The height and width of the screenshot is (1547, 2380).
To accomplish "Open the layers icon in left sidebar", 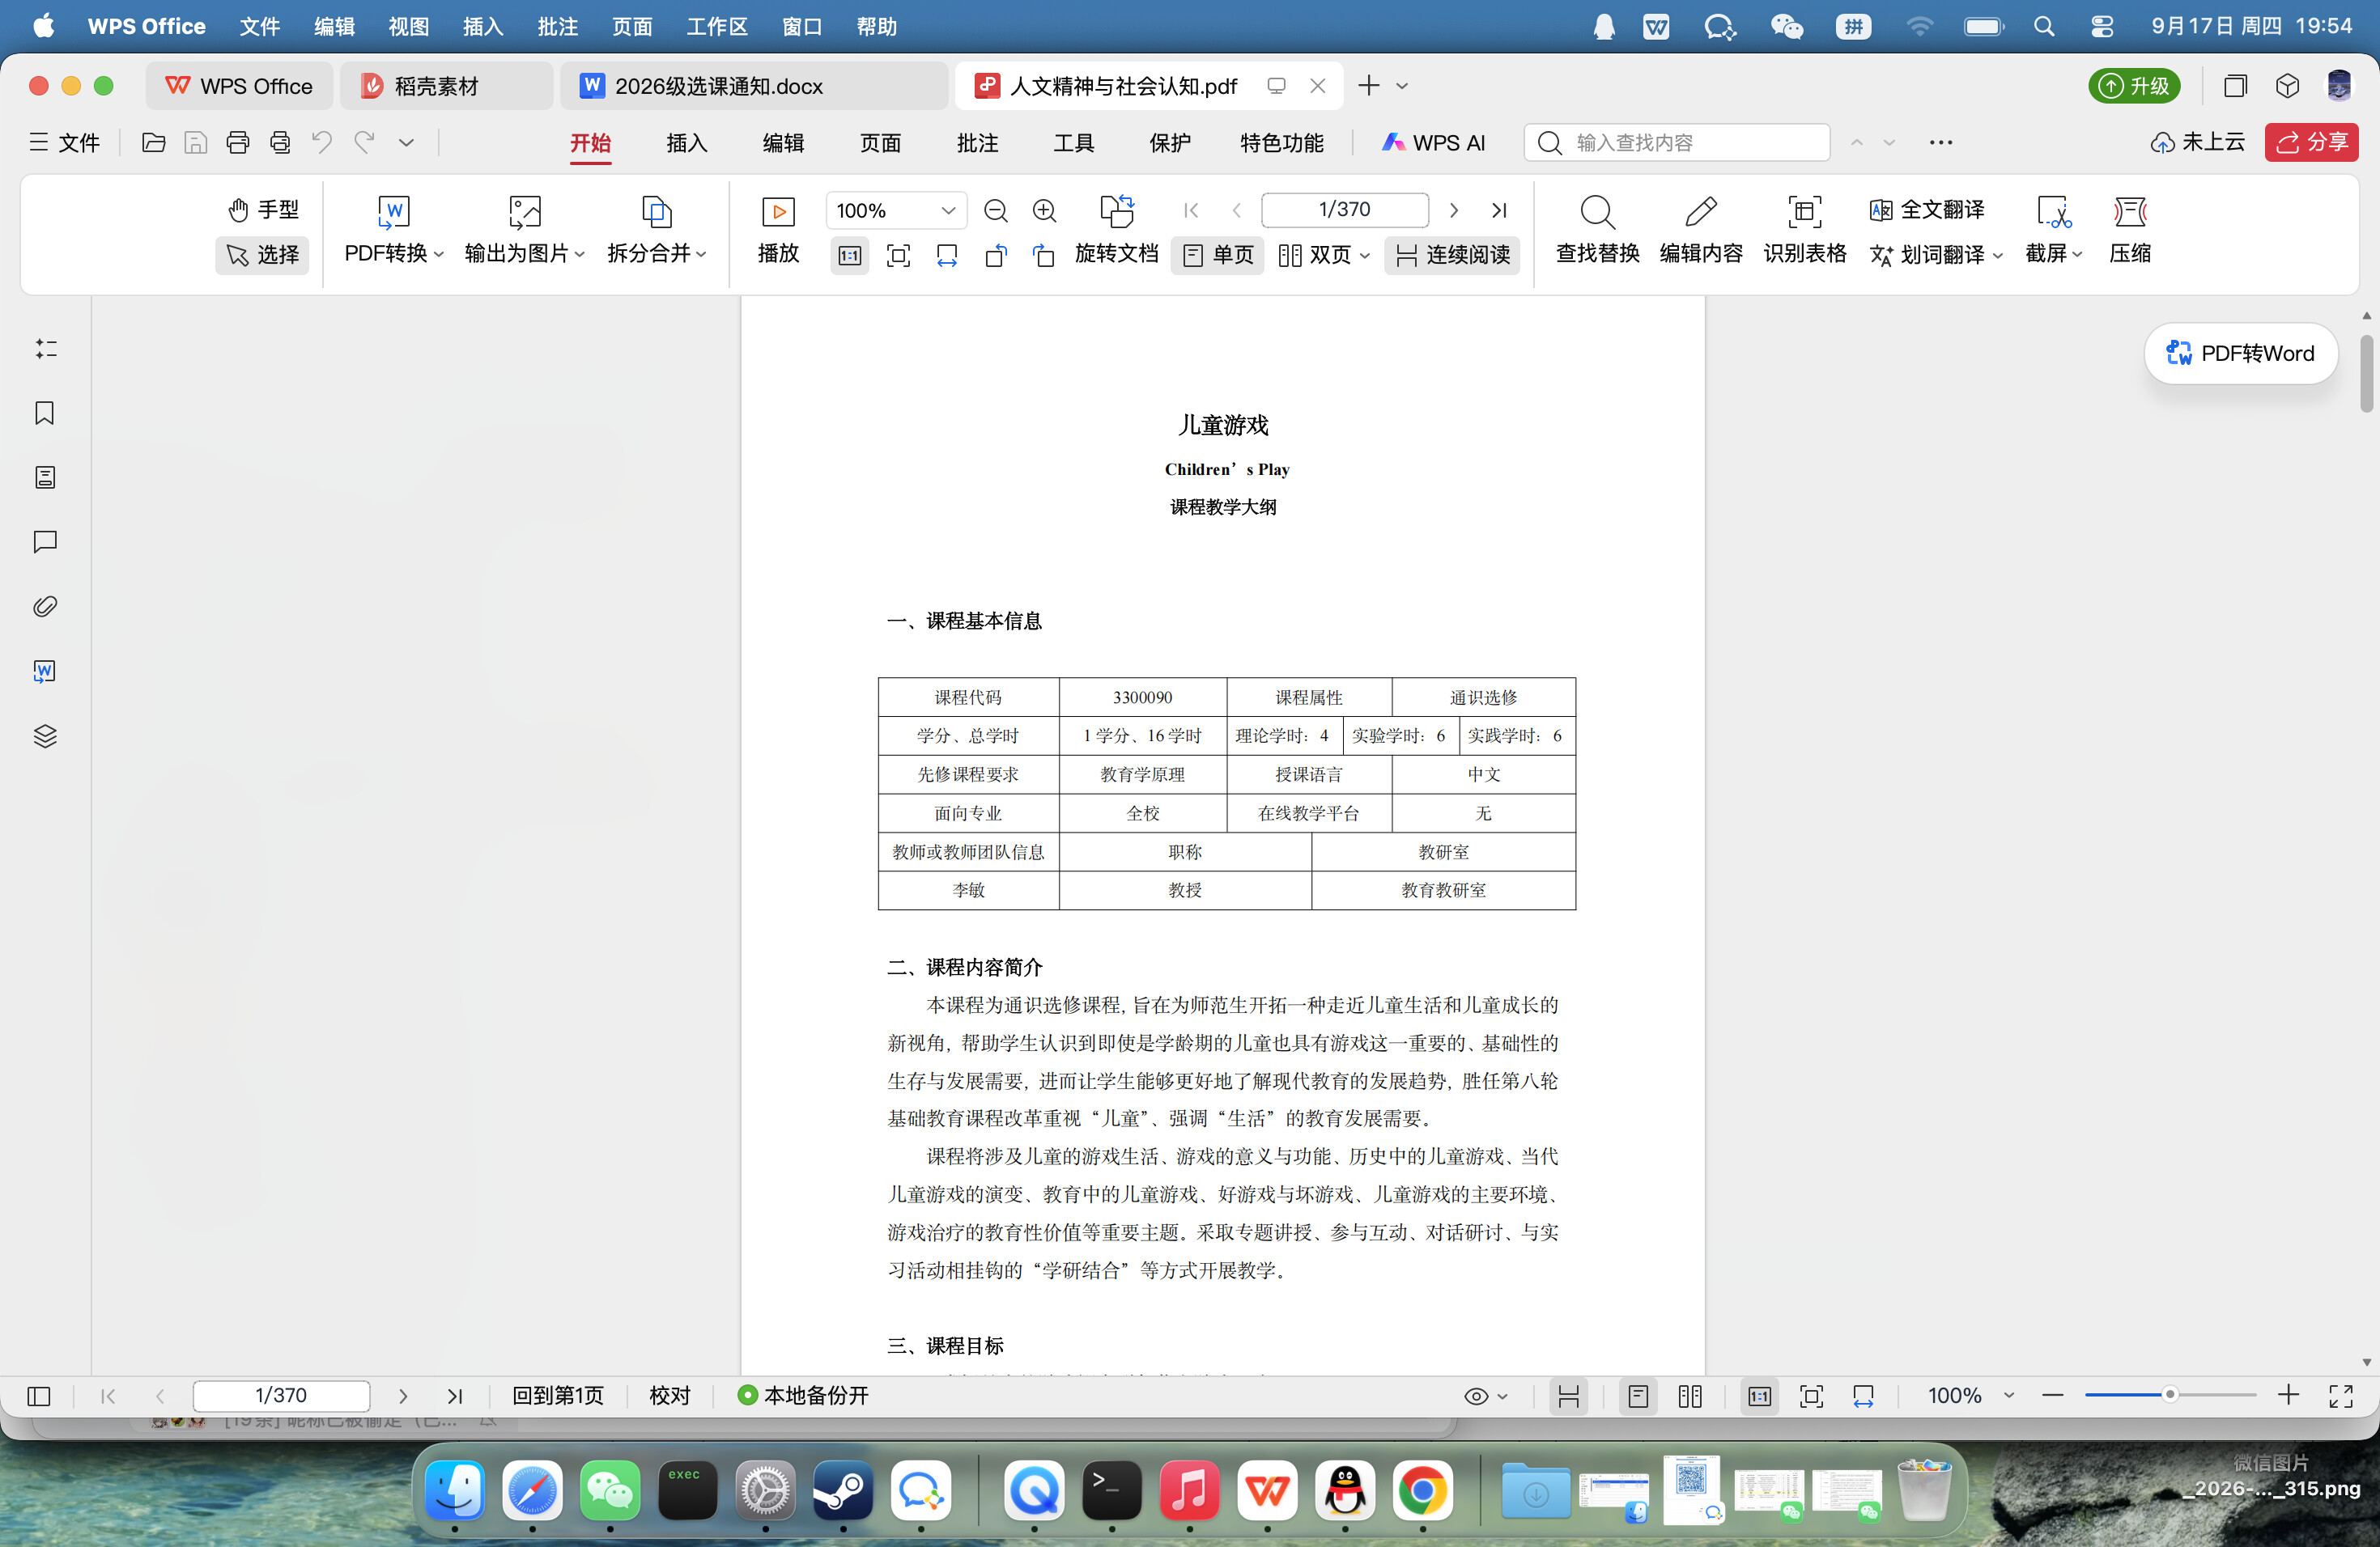I will (45, 736).
